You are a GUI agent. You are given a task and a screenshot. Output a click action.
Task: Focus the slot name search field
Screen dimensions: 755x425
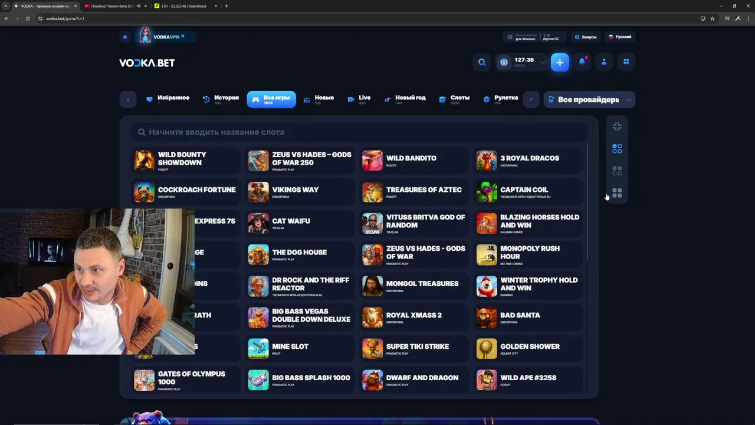pyautogui.click(x=360, y=132)
